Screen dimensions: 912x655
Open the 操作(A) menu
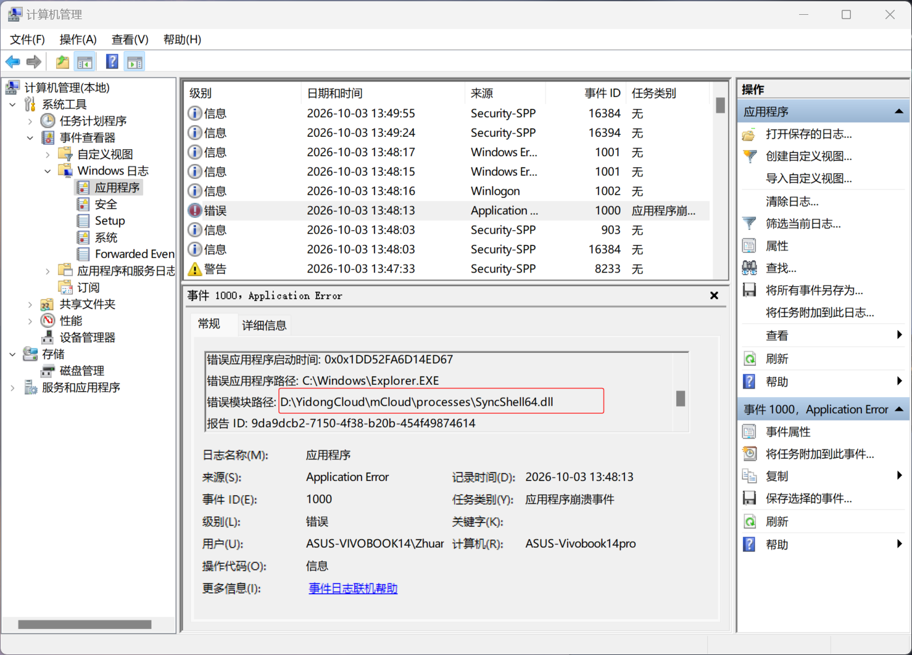click(x=78, y=39)
